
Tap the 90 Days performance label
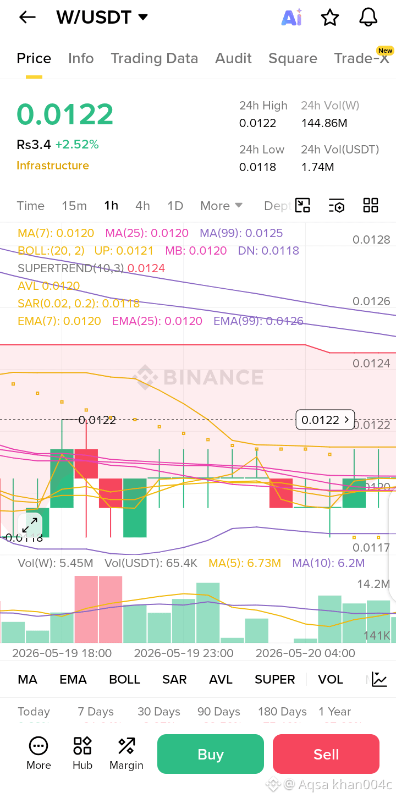(219, 712)
